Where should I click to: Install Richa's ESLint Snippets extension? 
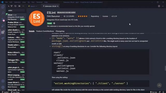pyautogui.click(x=23, y=55)
